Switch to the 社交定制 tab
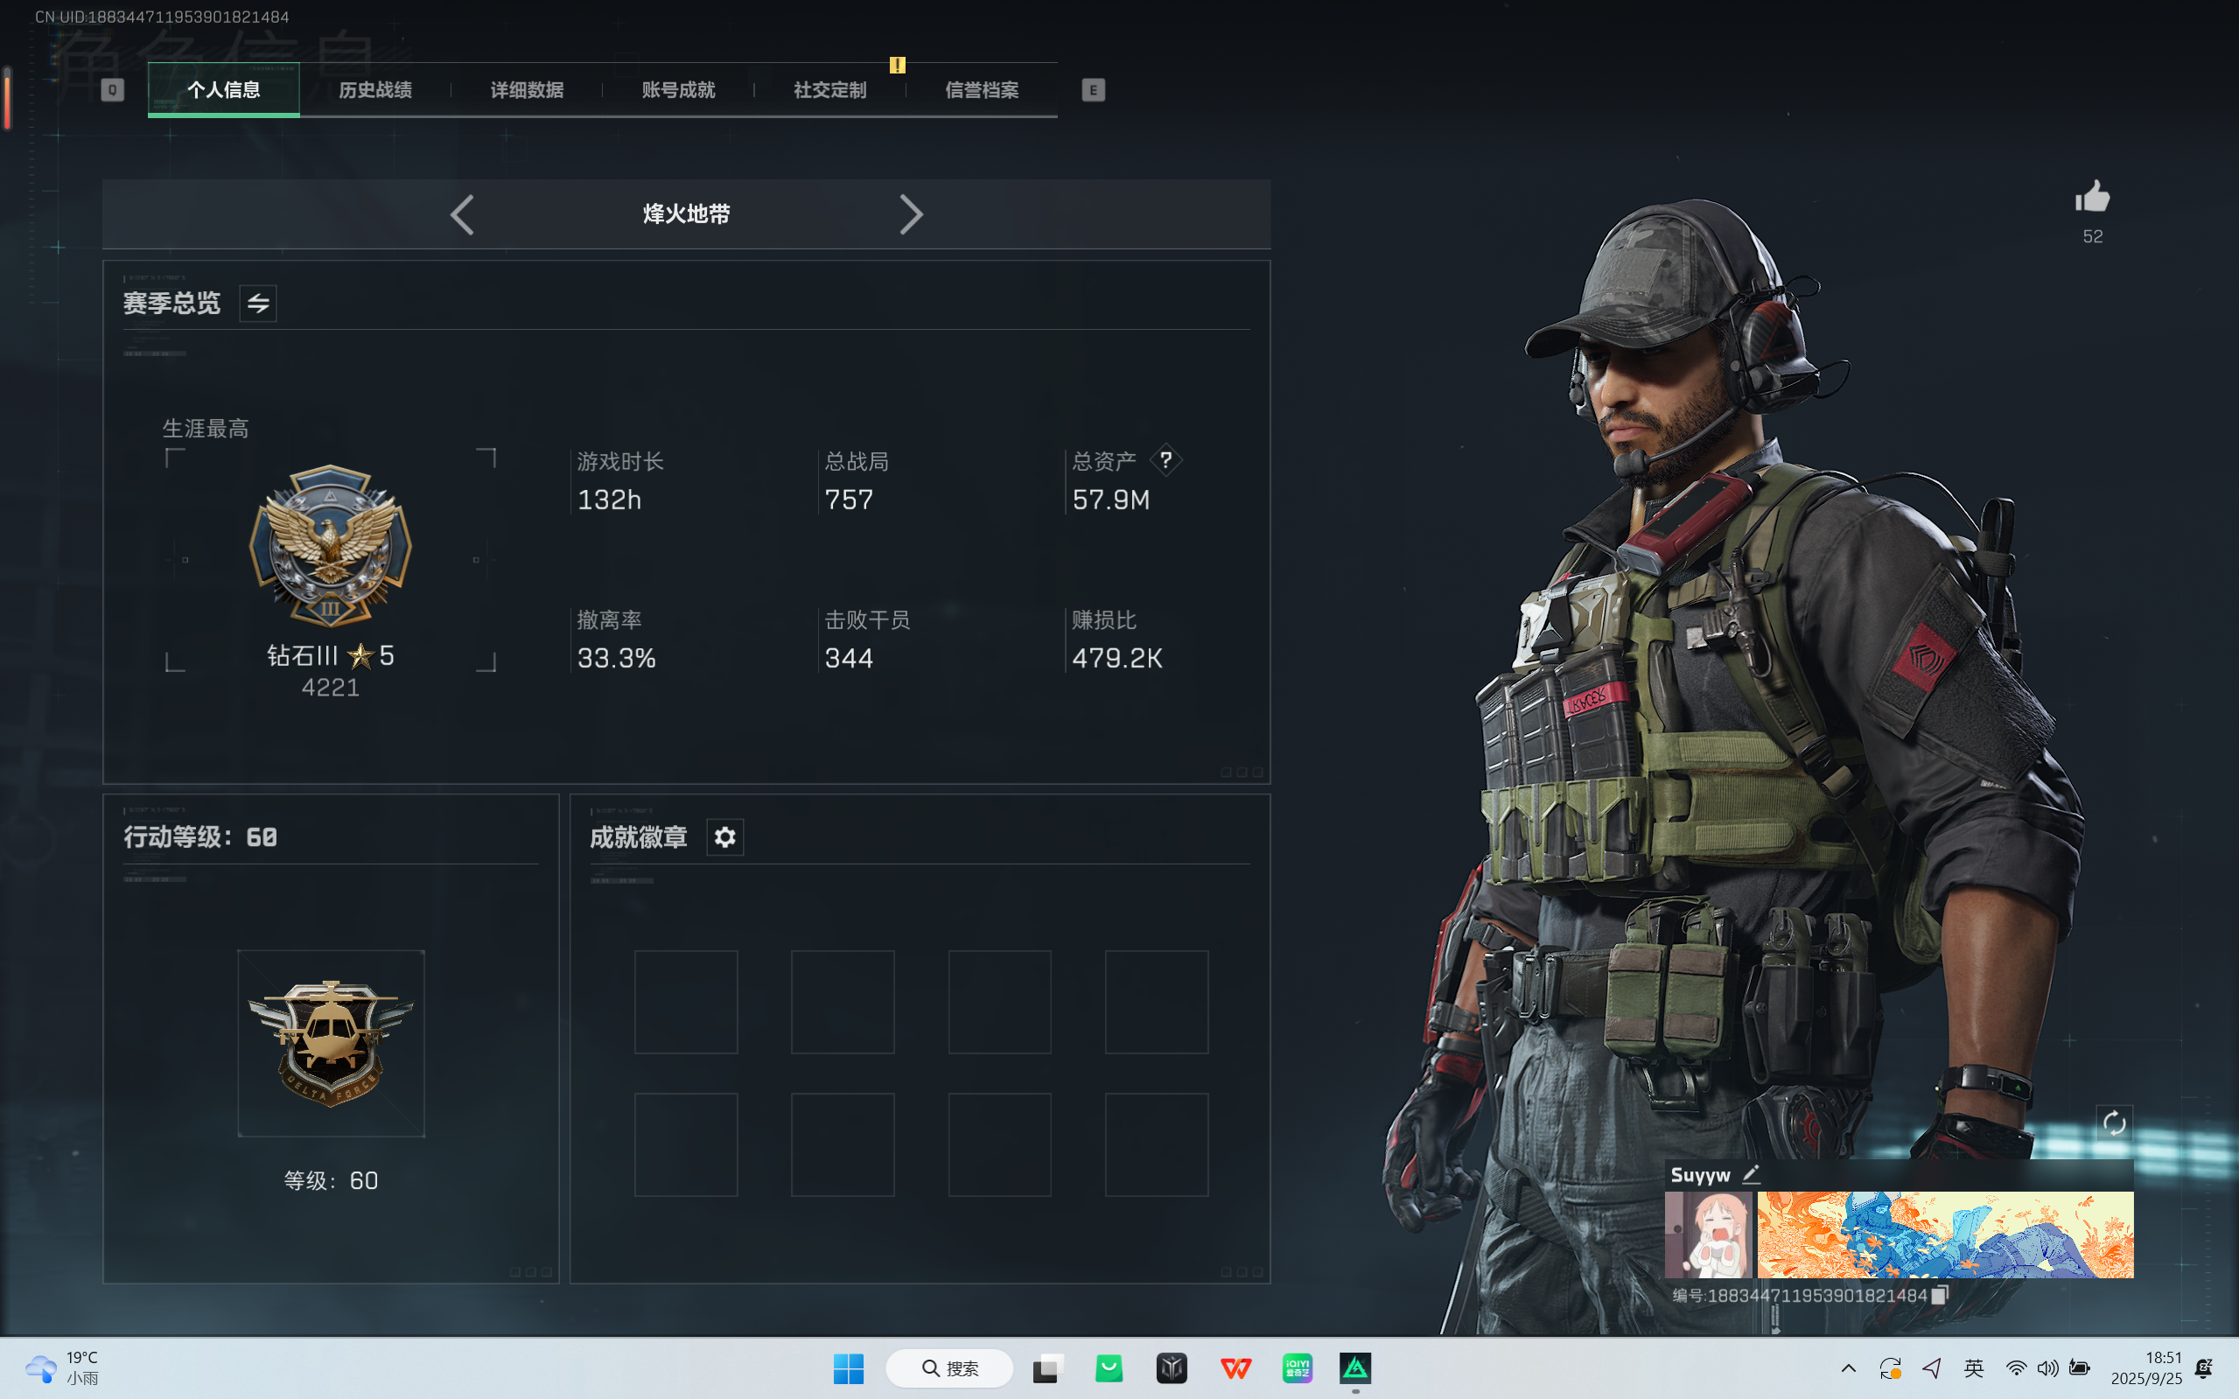The width and height of the screenshot is (2239, 1399). pos(830,90)
